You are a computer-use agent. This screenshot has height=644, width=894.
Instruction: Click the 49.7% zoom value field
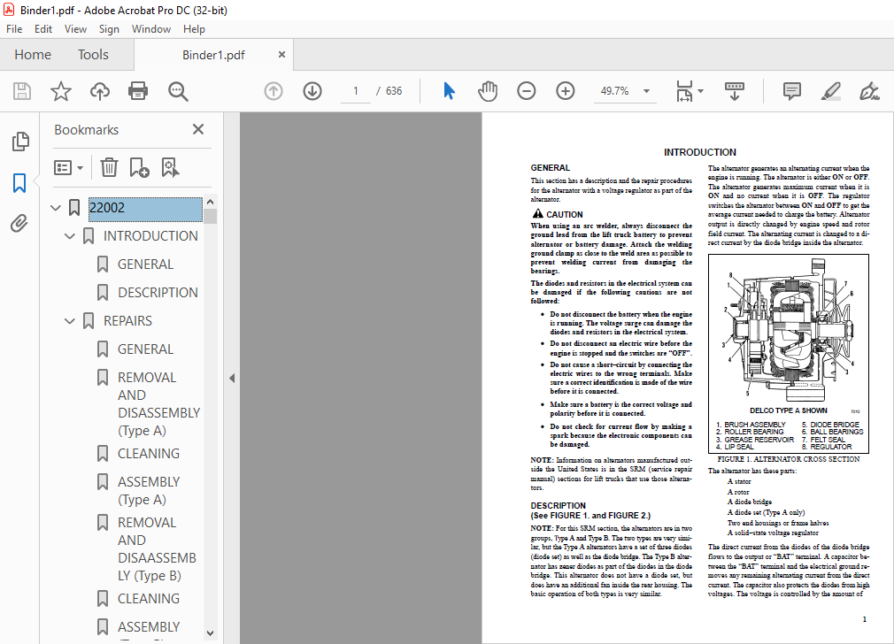(x=614, y=91)
